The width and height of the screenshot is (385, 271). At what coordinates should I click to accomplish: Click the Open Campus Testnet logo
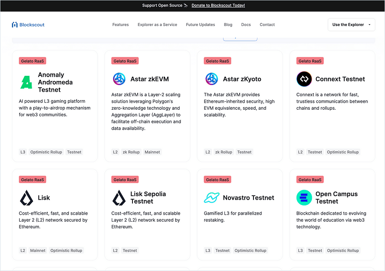pyautogui.click(x=304, y=198)
